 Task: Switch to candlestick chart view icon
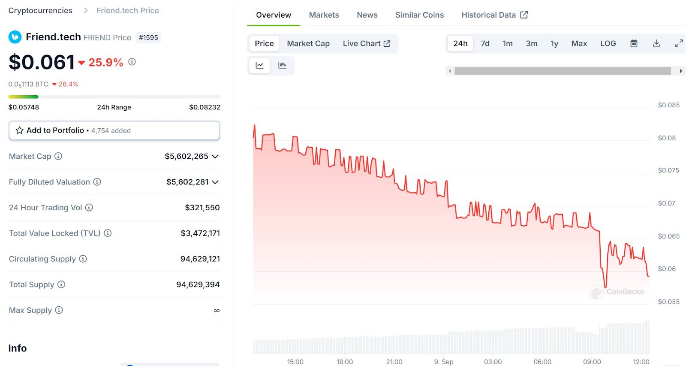(282, 65)
